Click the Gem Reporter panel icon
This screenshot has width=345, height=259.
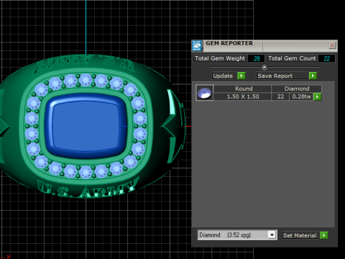click(197, 45)
